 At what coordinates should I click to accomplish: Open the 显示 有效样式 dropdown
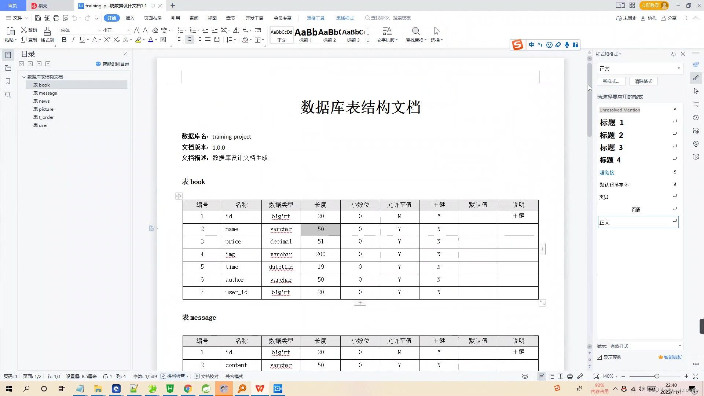click(x=645, y=346)
